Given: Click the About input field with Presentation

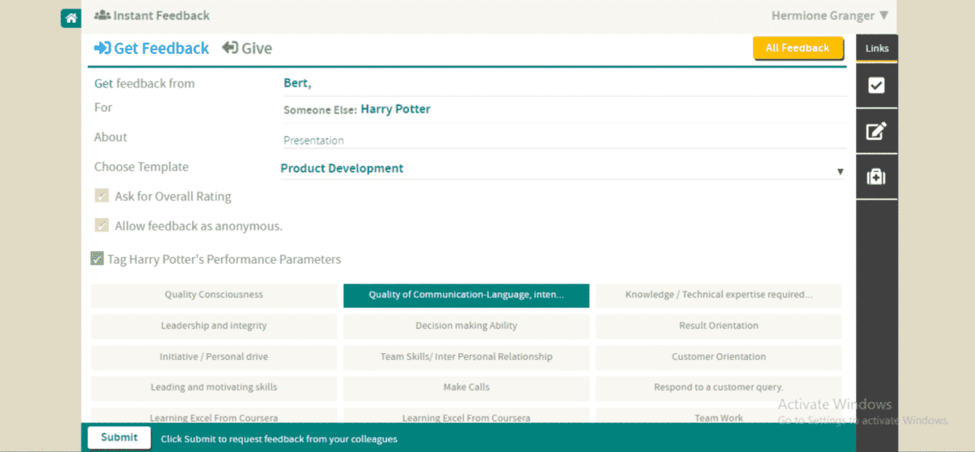Looking at the screenshot, I should pyautogui.click(x=564, y=140).
